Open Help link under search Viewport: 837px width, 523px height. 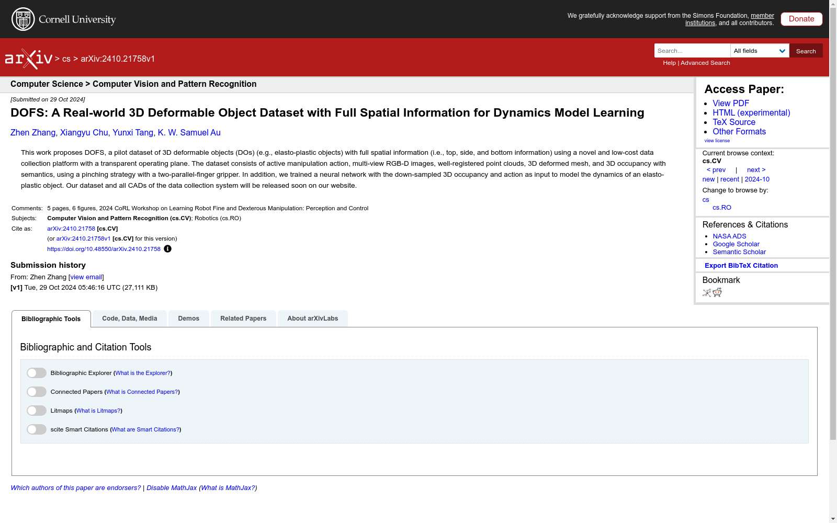669,63
